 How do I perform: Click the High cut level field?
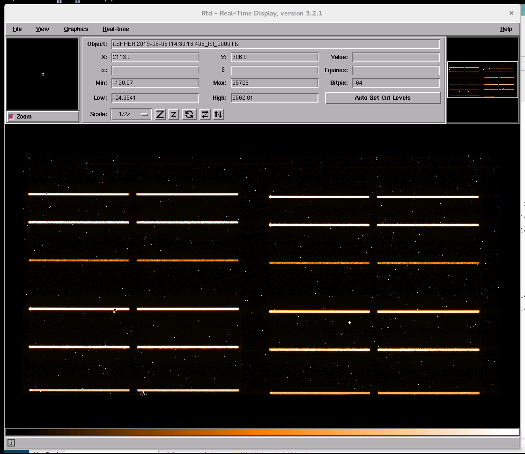(x=274, y=98)
